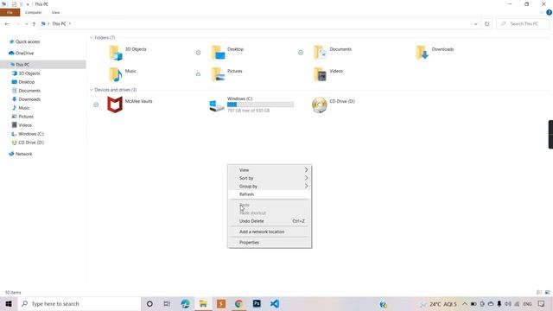The width and height of the screenshot is (553, 311).
Task: Click ENG language indicator
Action: coord(527,303)
